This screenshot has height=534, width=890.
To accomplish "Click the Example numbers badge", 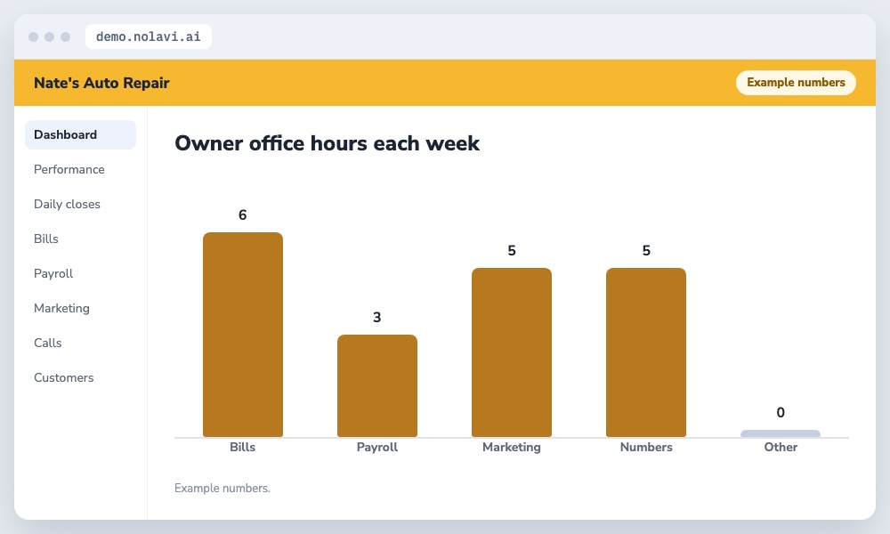I will [796, 82].
